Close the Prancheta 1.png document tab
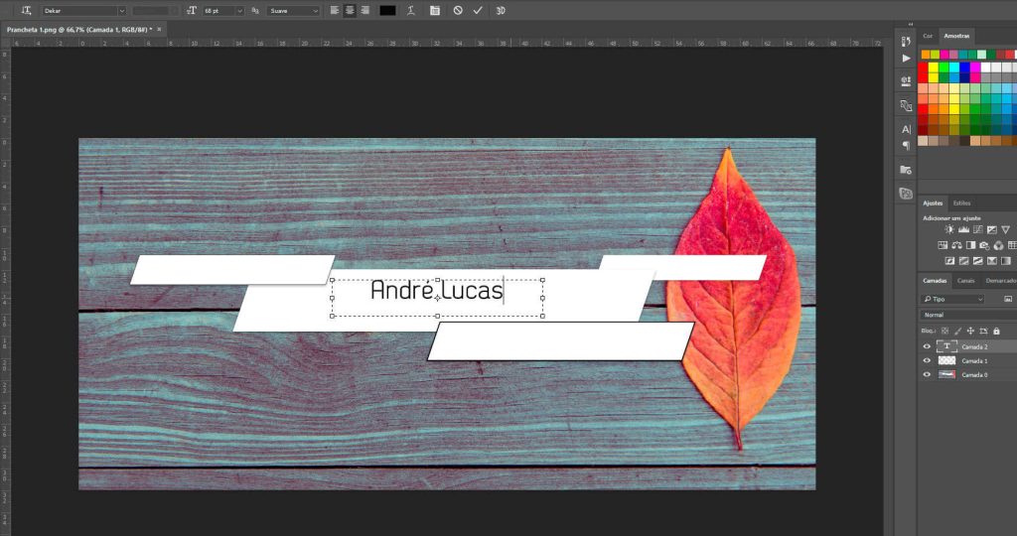1017x536 pixels. 159,29
